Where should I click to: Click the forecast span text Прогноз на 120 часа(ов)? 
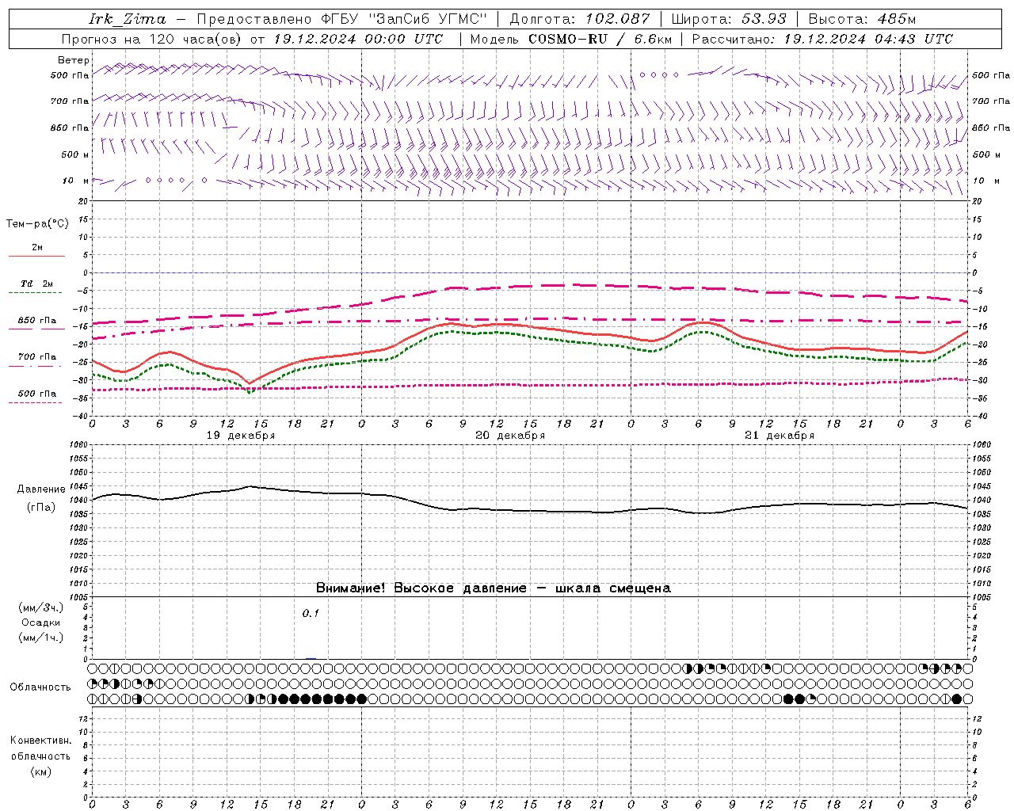[x=153, y=39]
